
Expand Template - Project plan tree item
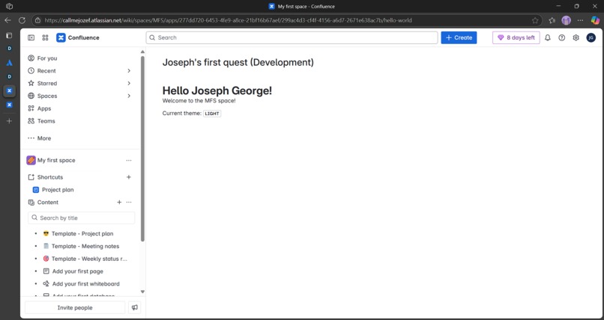36,233
